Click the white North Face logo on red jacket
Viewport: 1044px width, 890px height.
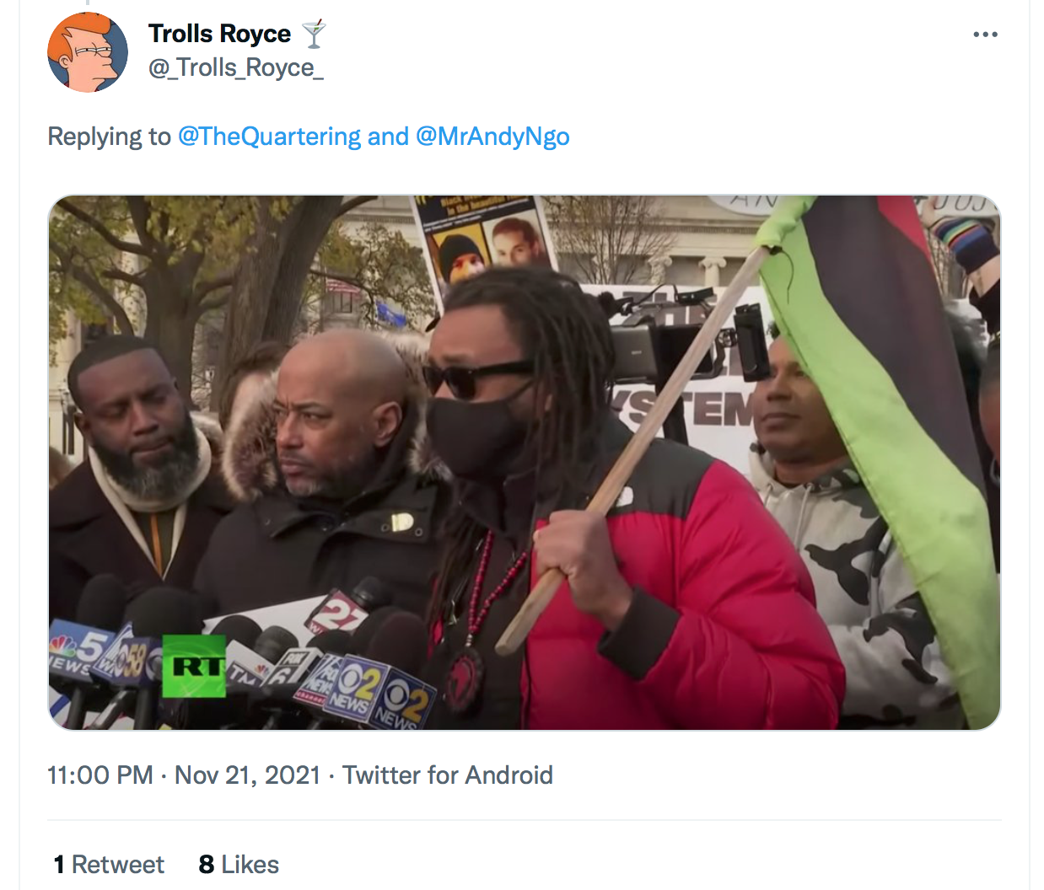pyautogui.click(x=623, y=498)
